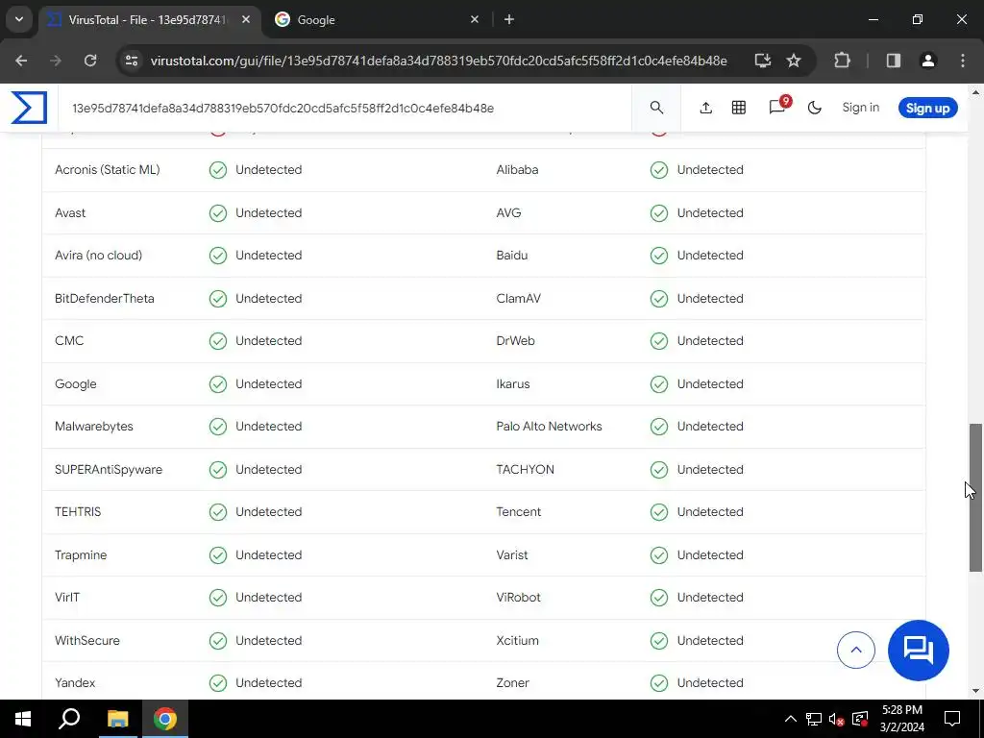984x738 pixels.
Task: Click the Avira (no cloud) engine name
Action: [99, 255]
